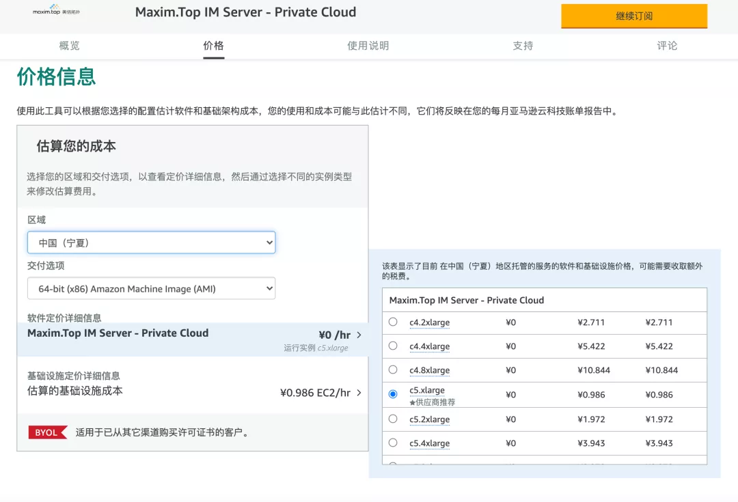Switch to the 概览 tab
The image size is (738, 502).
coord(69,46)
